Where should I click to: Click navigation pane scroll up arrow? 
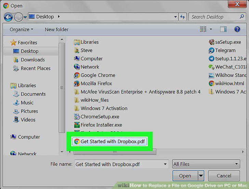(62, 39)
